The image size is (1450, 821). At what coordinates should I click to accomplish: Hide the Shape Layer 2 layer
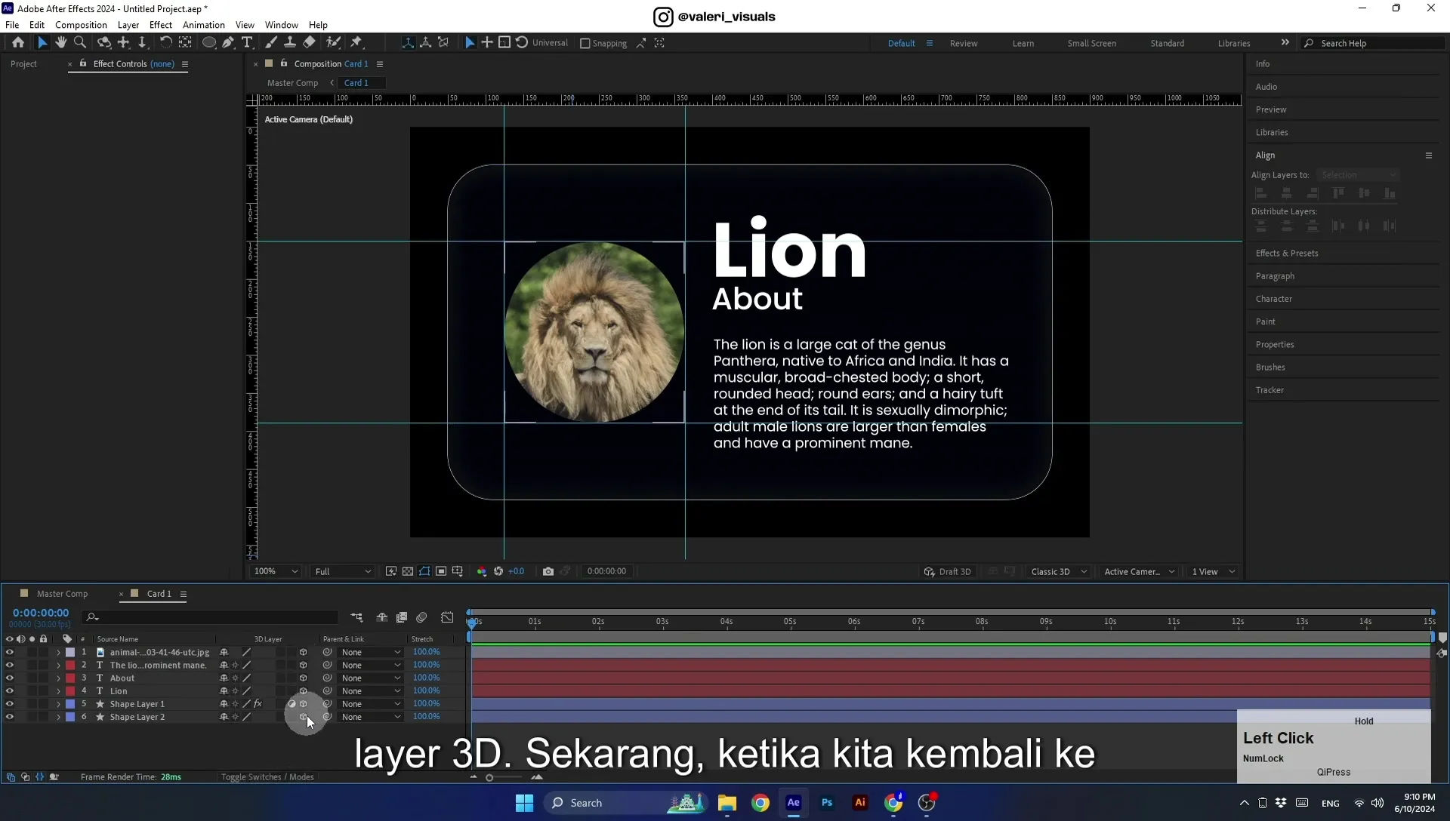tap(10, 717)
